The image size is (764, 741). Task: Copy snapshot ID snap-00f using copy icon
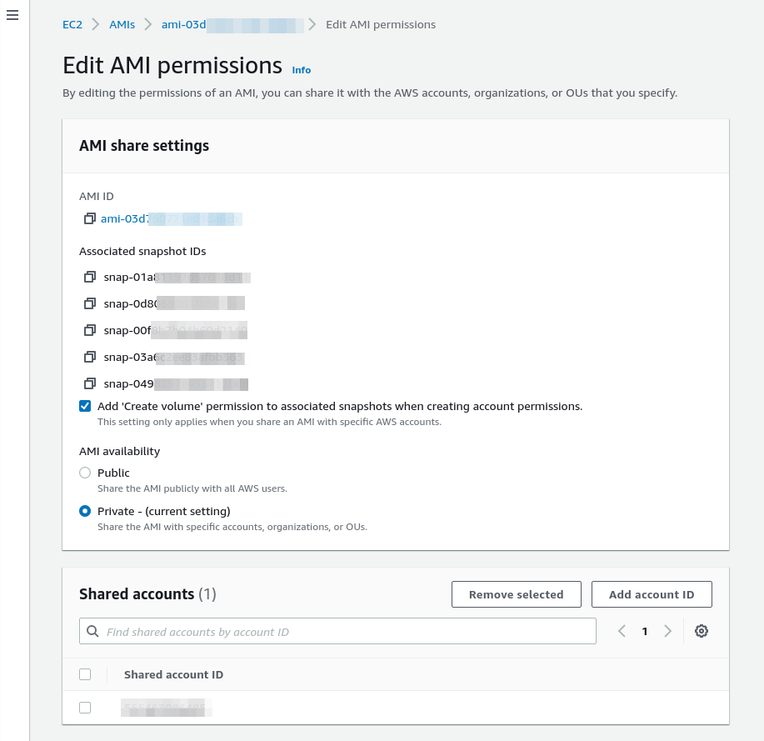point(90,330)
